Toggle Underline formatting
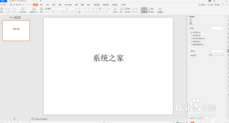Viewport: 229px width, 123px height. coord(60,12)
